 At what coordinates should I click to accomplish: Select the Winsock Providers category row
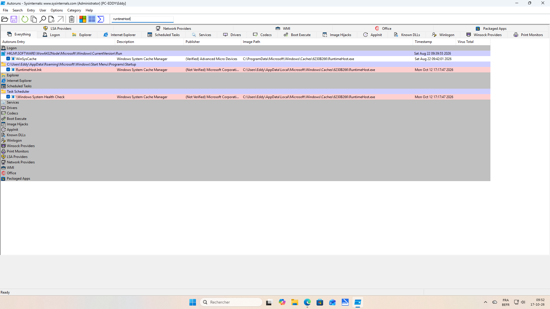click(x=245, y=146)
